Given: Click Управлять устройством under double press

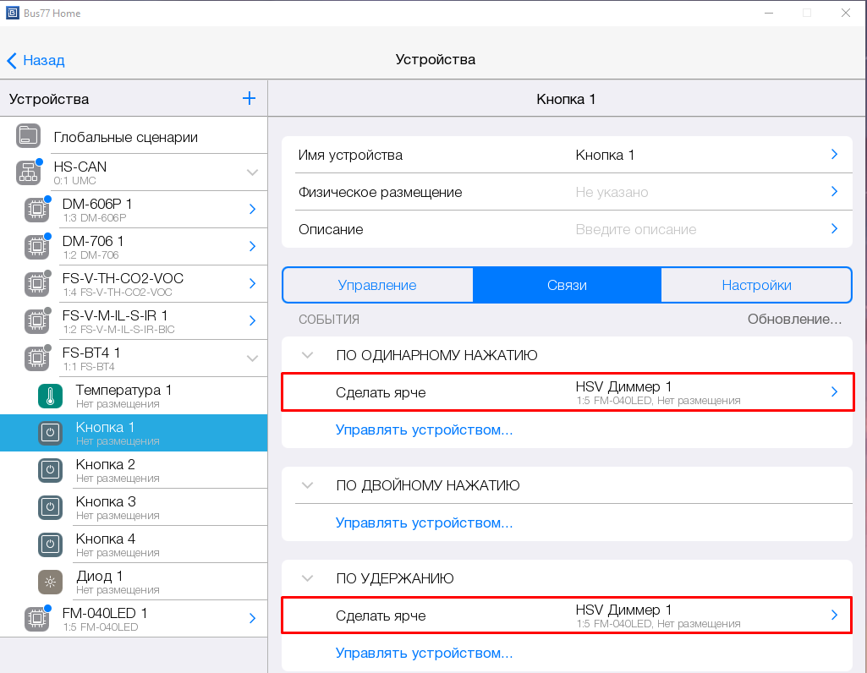Looking at the screenshot, I should pos(424,523).
